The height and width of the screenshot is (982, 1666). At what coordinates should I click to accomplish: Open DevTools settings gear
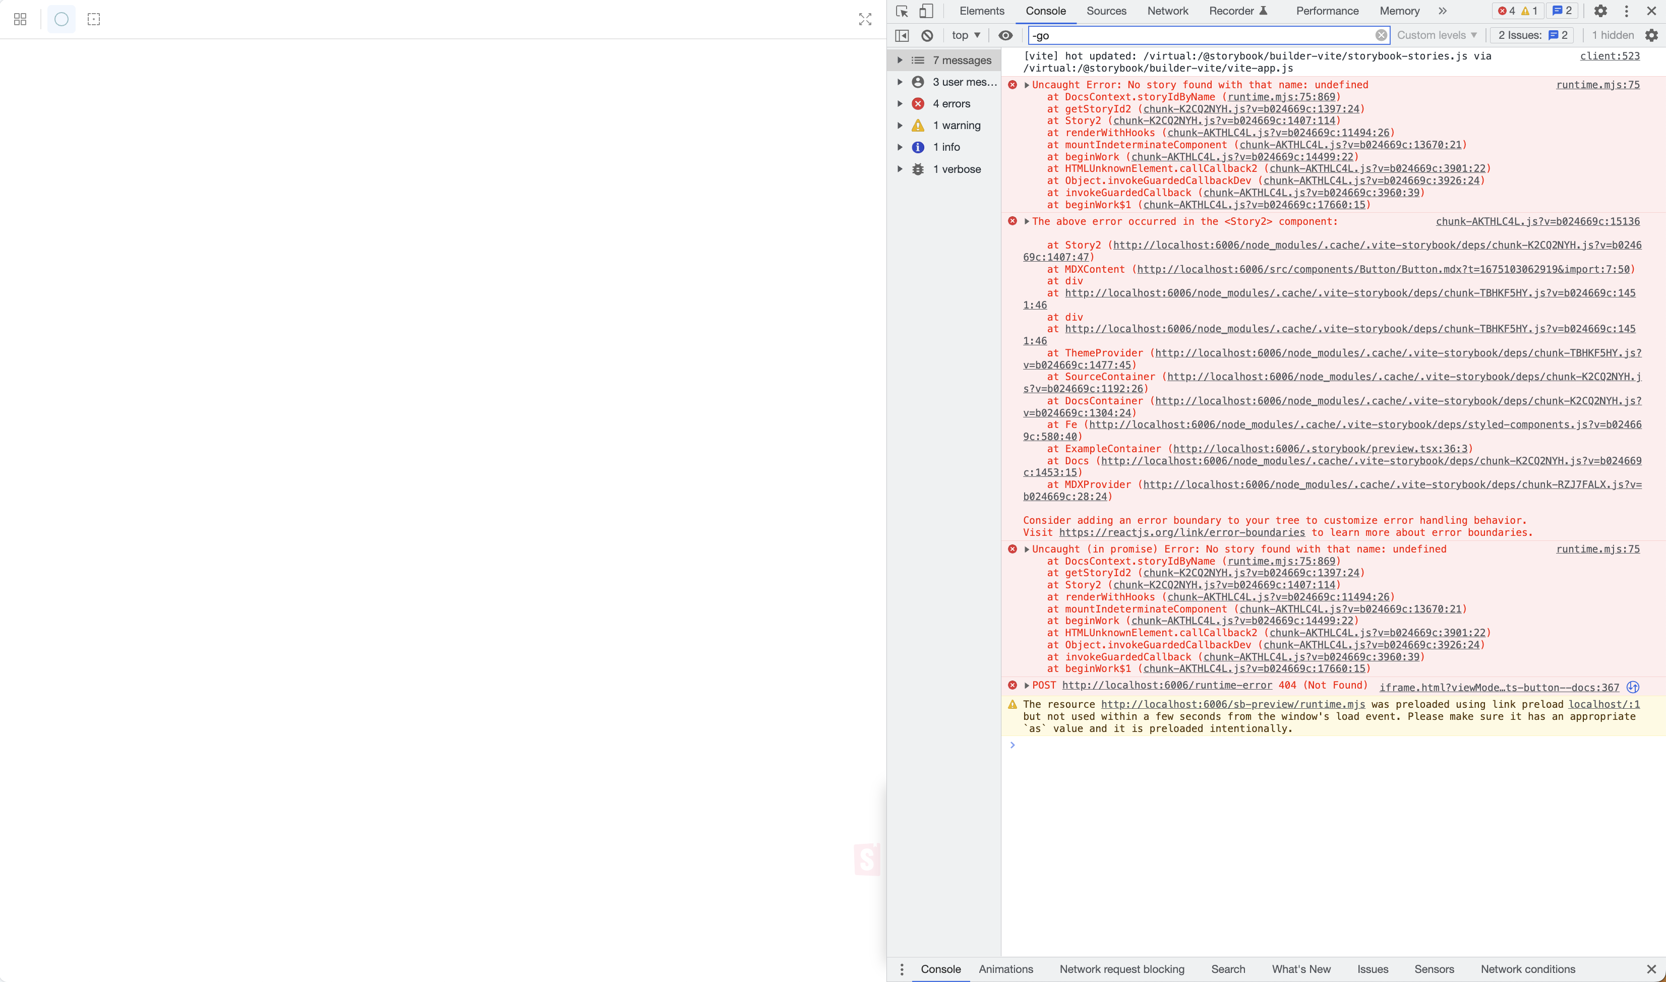tap(1600, 11)
